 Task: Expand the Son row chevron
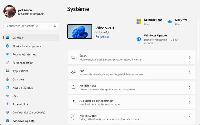(190, 73)
